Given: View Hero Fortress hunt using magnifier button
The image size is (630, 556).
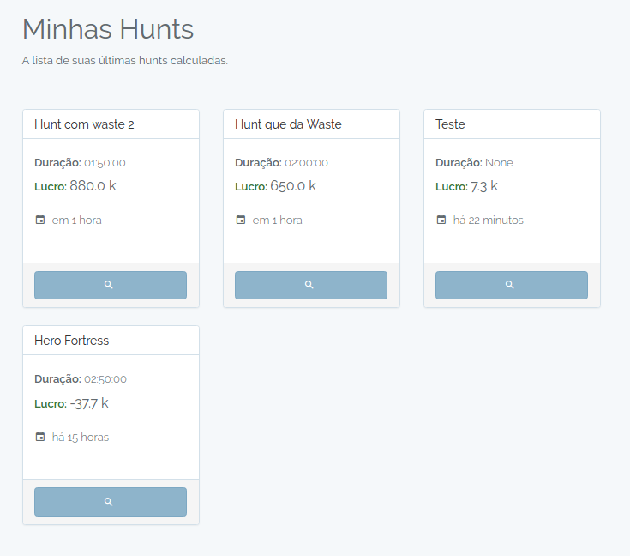Looking at the screenshot, I should (110, 501).
